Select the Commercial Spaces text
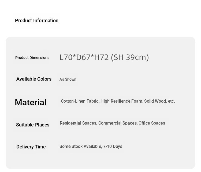This screenshot has height=172, width=201. [x=118, y=123]
